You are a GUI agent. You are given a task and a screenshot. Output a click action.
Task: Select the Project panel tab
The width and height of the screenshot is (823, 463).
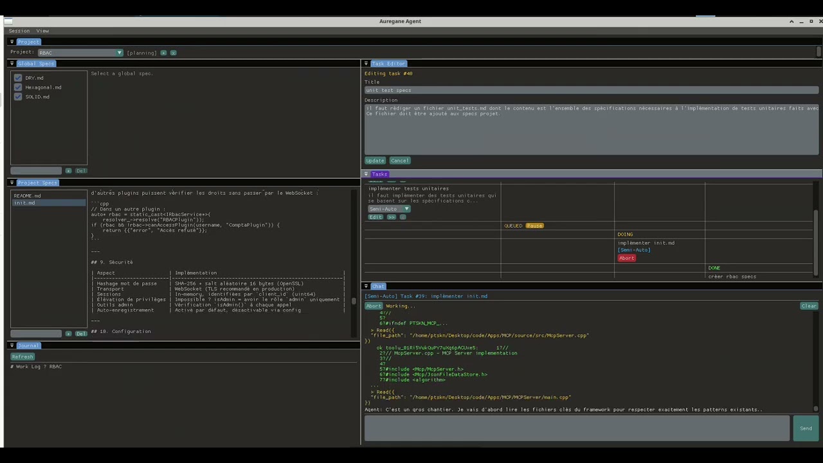[28, 42]
